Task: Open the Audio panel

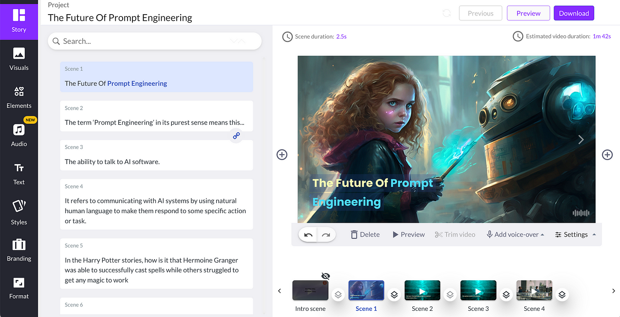Action: 19,135
